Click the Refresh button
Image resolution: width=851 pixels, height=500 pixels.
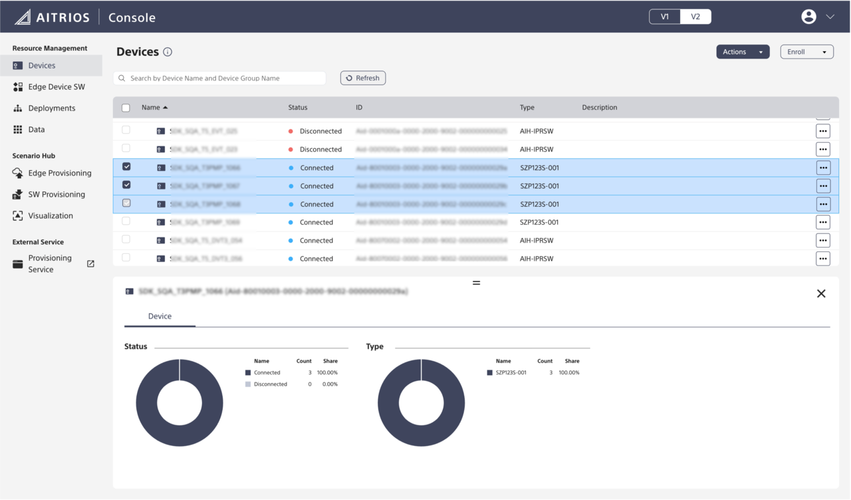click(363, 78)
